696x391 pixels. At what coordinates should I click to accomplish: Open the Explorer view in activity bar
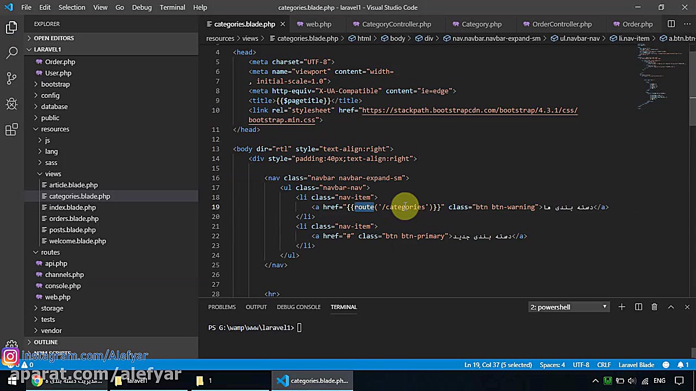point(11,28)
